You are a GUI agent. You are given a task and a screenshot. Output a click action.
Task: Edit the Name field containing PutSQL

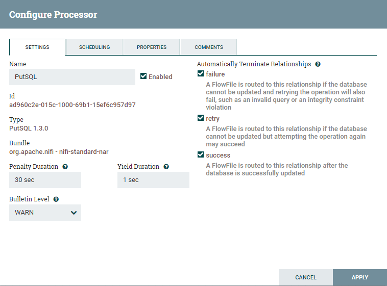(x=72, y=77)
